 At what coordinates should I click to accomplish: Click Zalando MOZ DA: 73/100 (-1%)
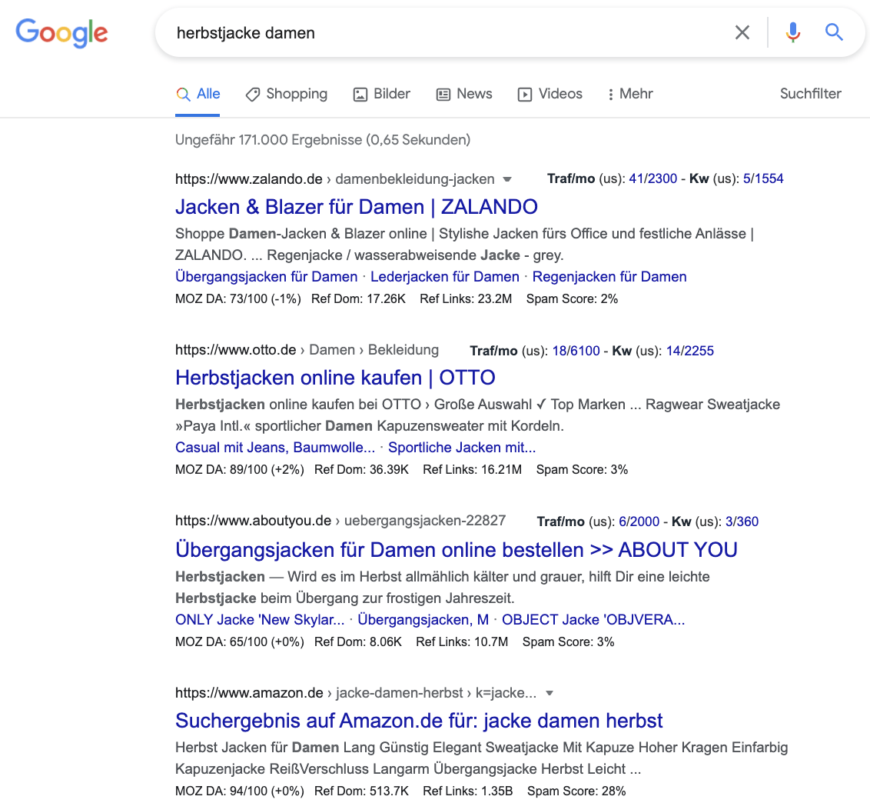pyautogui.click(x=238, y=299)
